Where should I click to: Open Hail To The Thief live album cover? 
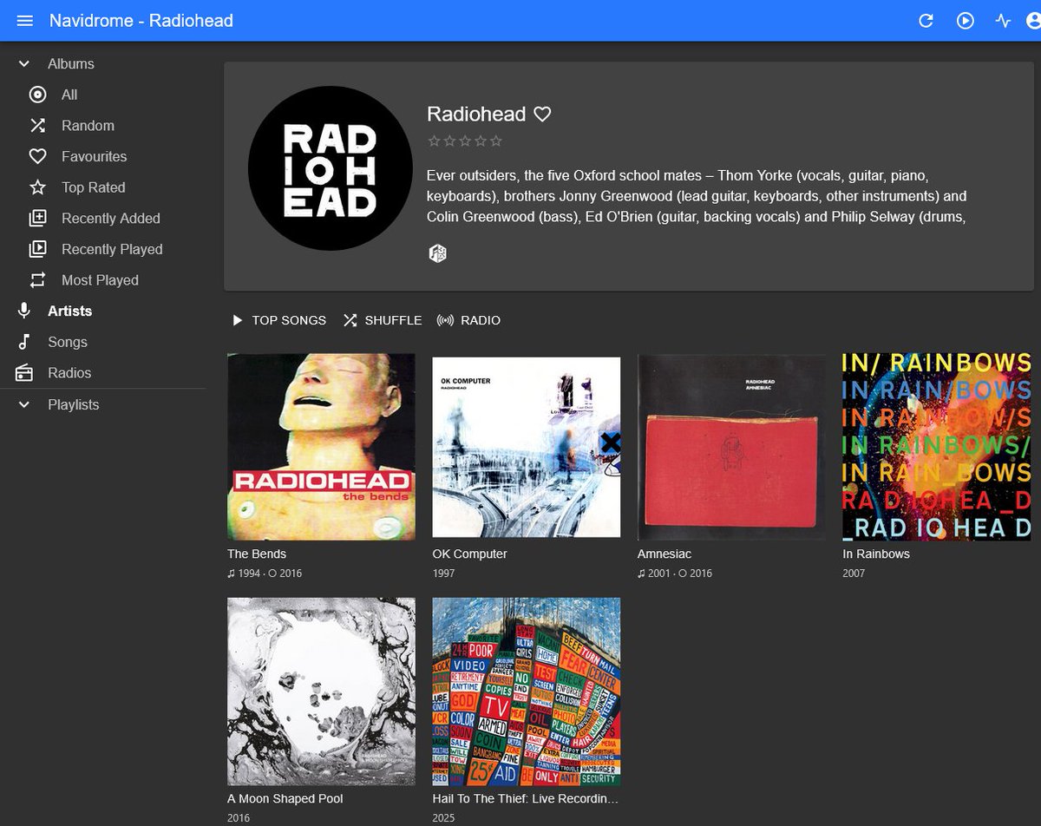pyautogui.click(x=527, y=692)
